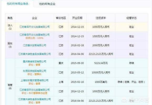
Task: Click 江苏赛夫绿色食品发展有限公司 in 股东 section
Action: [x=34, y=54]
